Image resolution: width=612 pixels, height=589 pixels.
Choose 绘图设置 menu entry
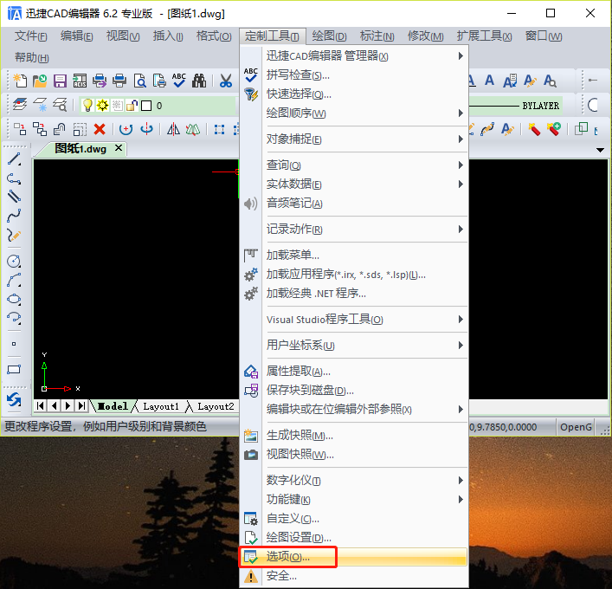(354, 538)
